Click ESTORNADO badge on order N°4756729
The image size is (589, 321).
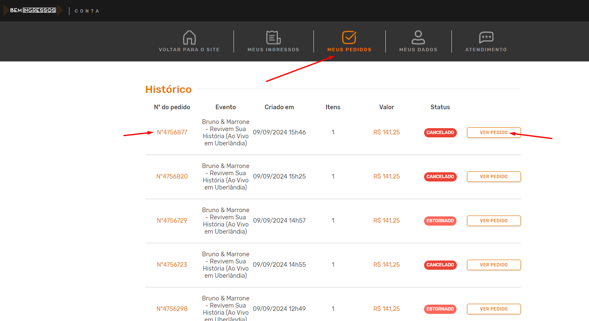[x=440, y=221]
